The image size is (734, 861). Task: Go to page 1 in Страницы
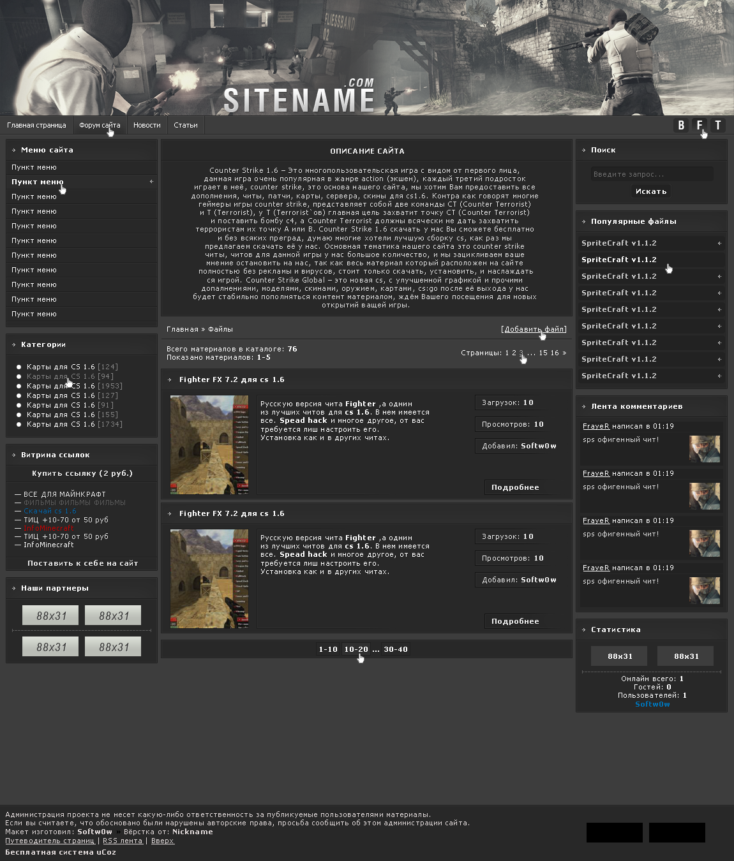(x=507, y=353)
